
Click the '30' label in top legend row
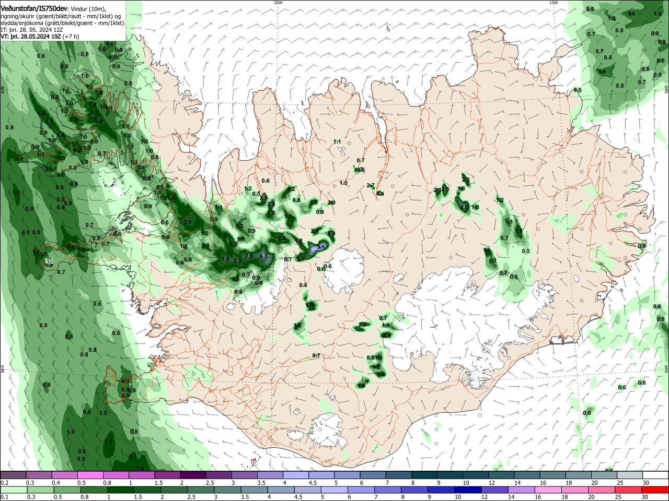[x=645, y=483]
